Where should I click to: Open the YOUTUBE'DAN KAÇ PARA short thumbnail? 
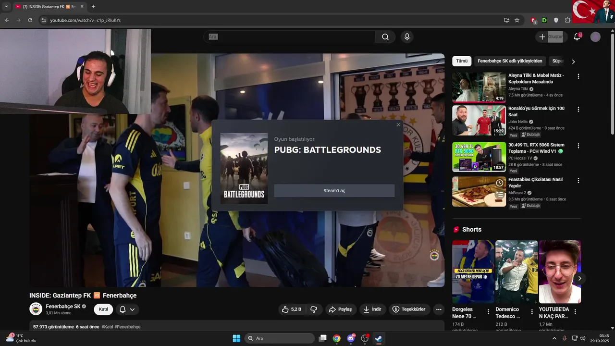pos(560,272)
